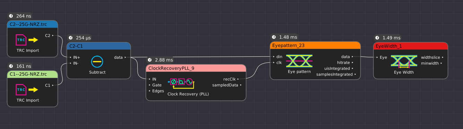Click the 254 µs timing value
Screen dimensions: 463x129
(x=84, y=38)
